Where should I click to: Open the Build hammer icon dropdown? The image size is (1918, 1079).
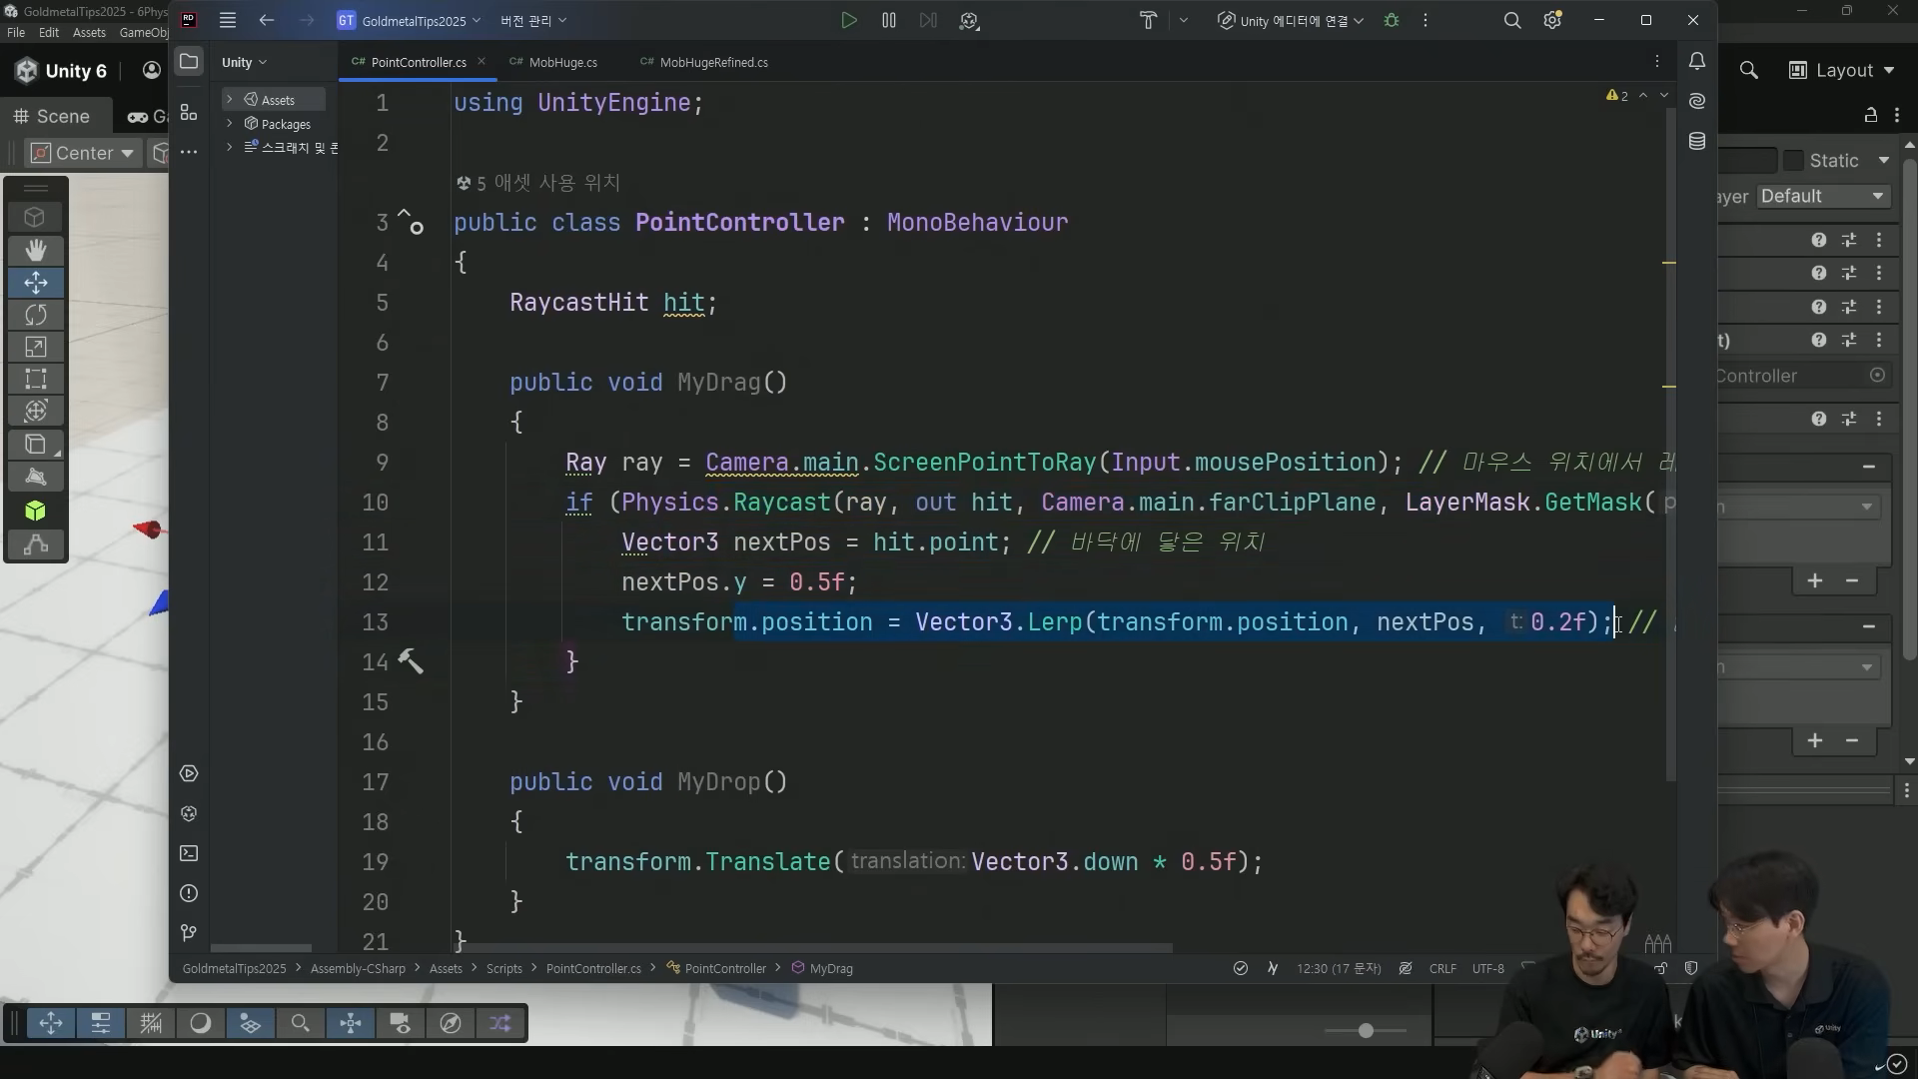(x=1184, y=20)
